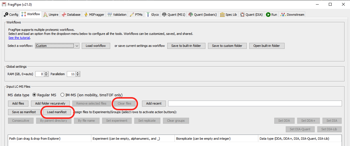350x146 pixels.
Task: Open the Validation tab
Action: 117,15
